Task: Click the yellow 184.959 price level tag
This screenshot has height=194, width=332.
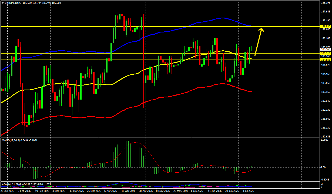Action: click(x=325, y=60)
